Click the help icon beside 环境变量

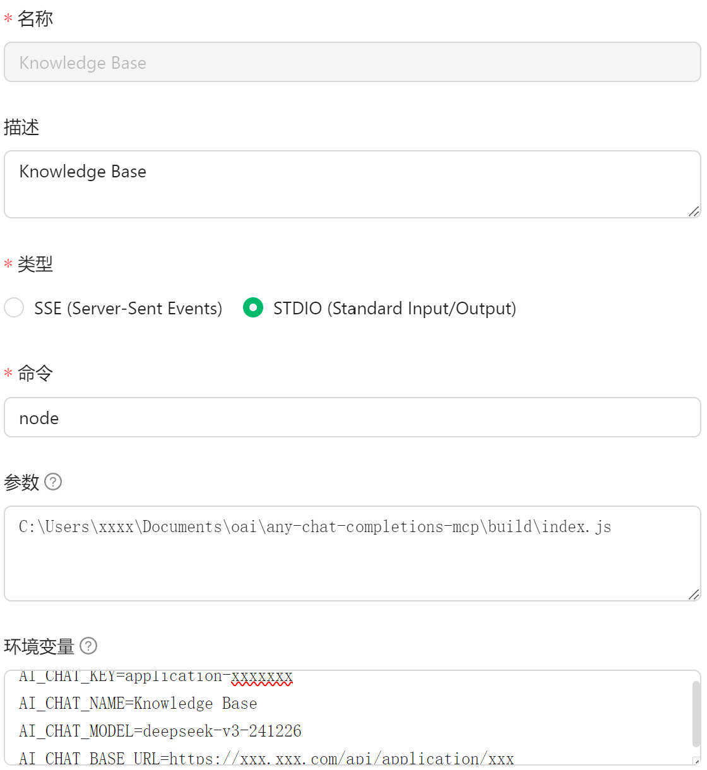click(x=89, y=646)
